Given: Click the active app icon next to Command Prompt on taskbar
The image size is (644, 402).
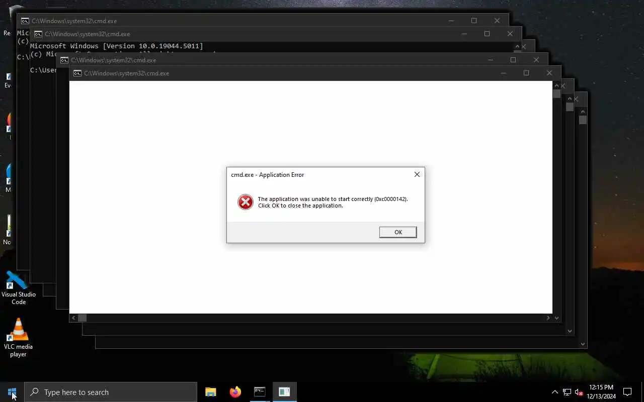Looking at the screenshot, I should [284, 392].
